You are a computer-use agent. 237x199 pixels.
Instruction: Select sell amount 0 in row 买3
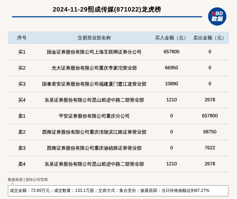tap(210, 83)
